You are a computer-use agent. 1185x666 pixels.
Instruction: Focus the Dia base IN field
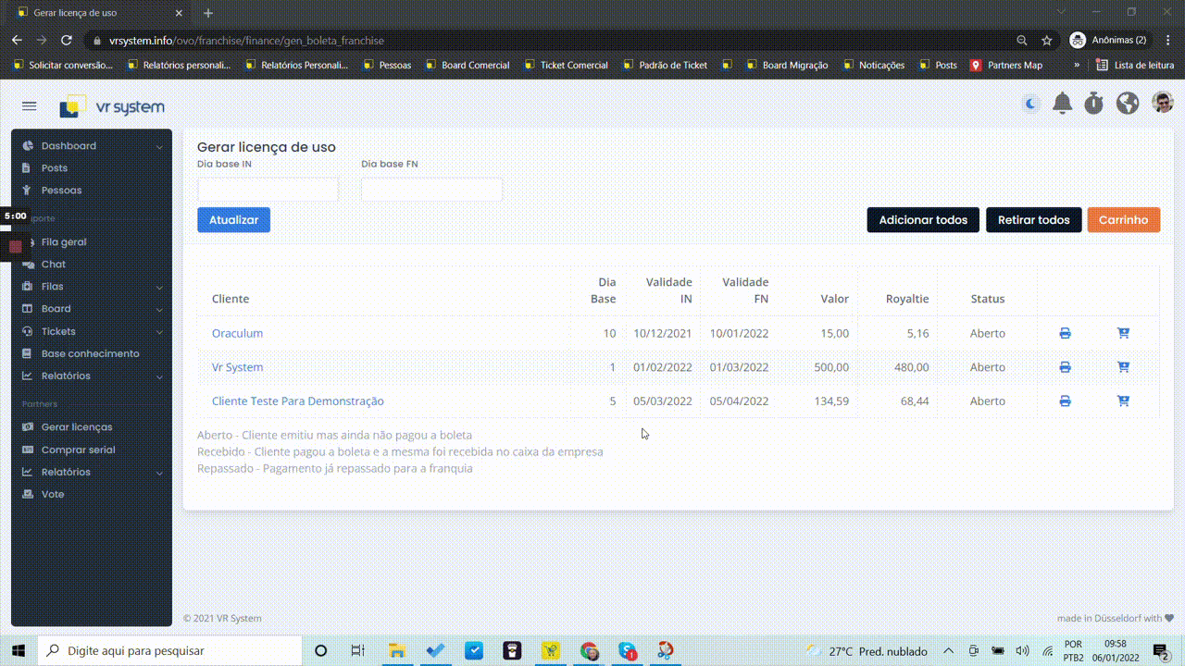268,190
